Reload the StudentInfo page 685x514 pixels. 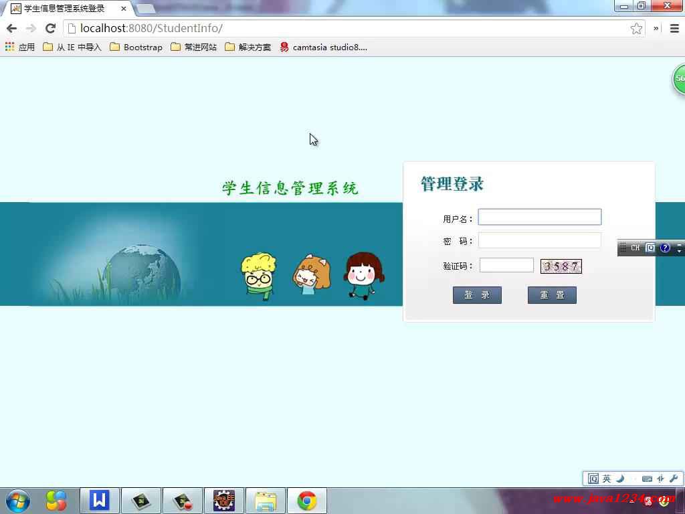pyautogui.click(x=50, y=28)
